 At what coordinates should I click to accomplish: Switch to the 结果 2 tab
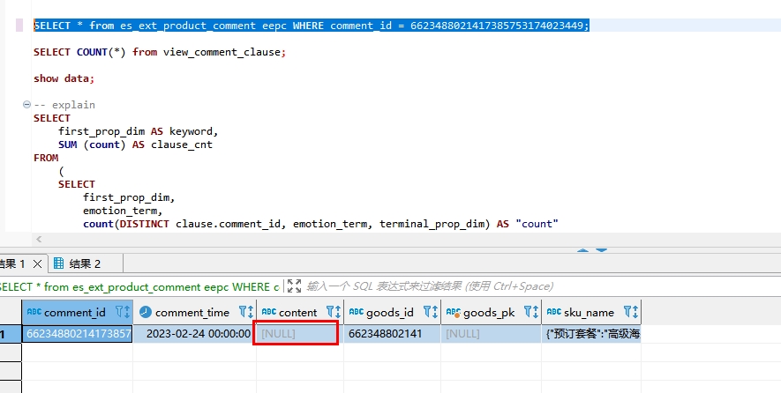tap(85, 263)
